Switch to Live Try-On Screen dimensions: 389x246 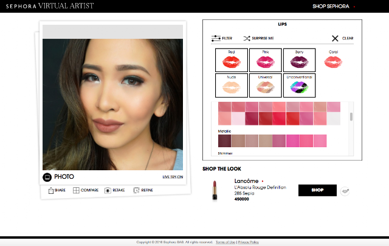coord(173,177)
